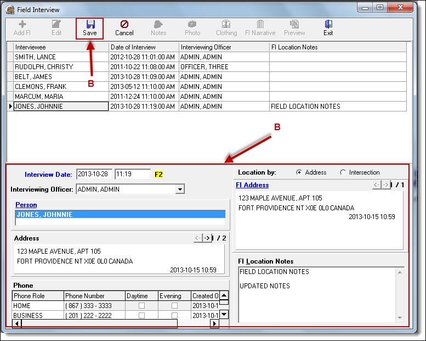Check Daytime box for HOME phone
Viewport: 426px width, 341px height.
(x=142, y=306)
